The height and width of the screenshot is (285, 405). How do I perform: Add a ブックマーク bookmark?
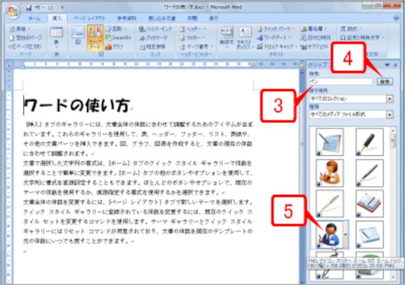pos(153,38)
